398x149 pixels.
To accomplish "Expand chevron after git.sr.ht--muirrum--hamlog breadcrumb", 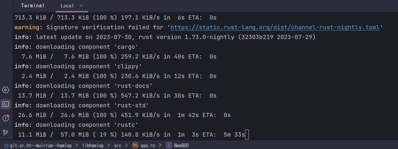I will (x=77, y=145).
